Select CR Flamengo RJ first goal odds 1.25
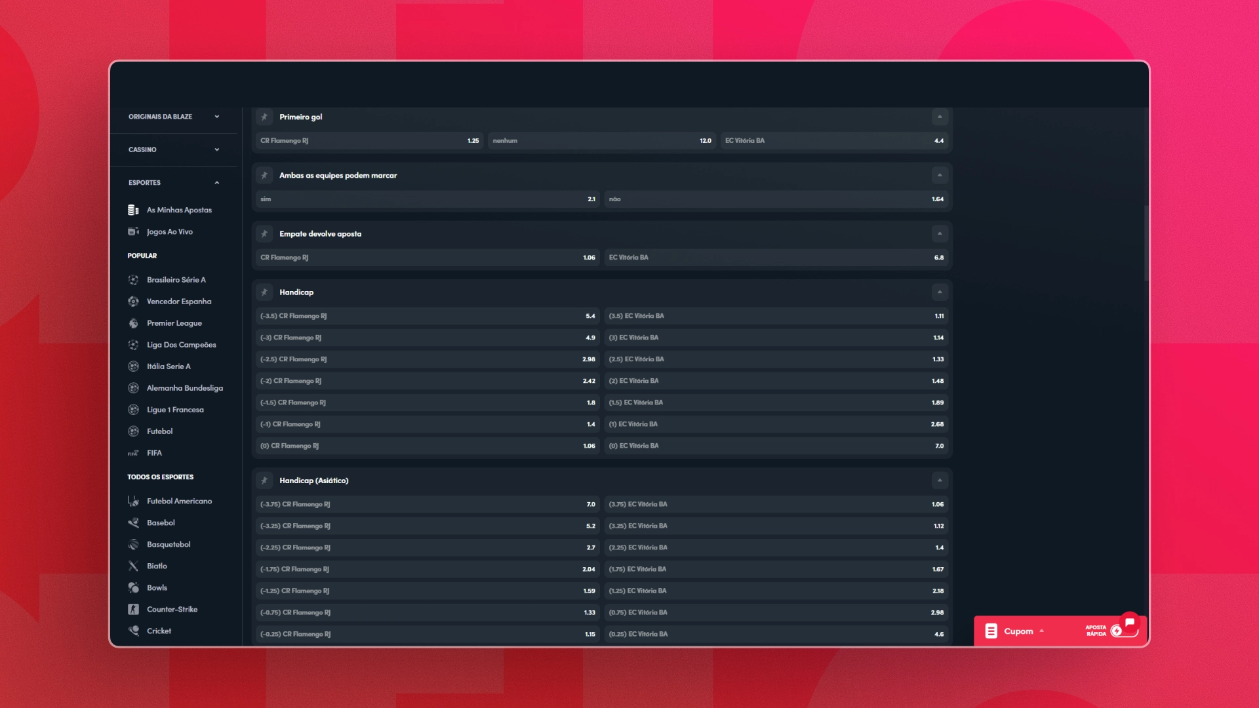This screenshot has height=708, width=1259. pyautogui.click(x=369, y=140)
